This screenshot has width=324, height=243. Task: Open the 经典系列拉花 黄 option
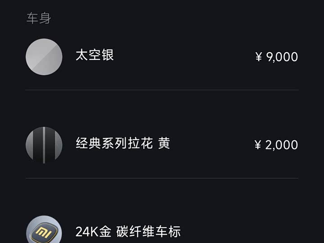[x=123, y=144]
